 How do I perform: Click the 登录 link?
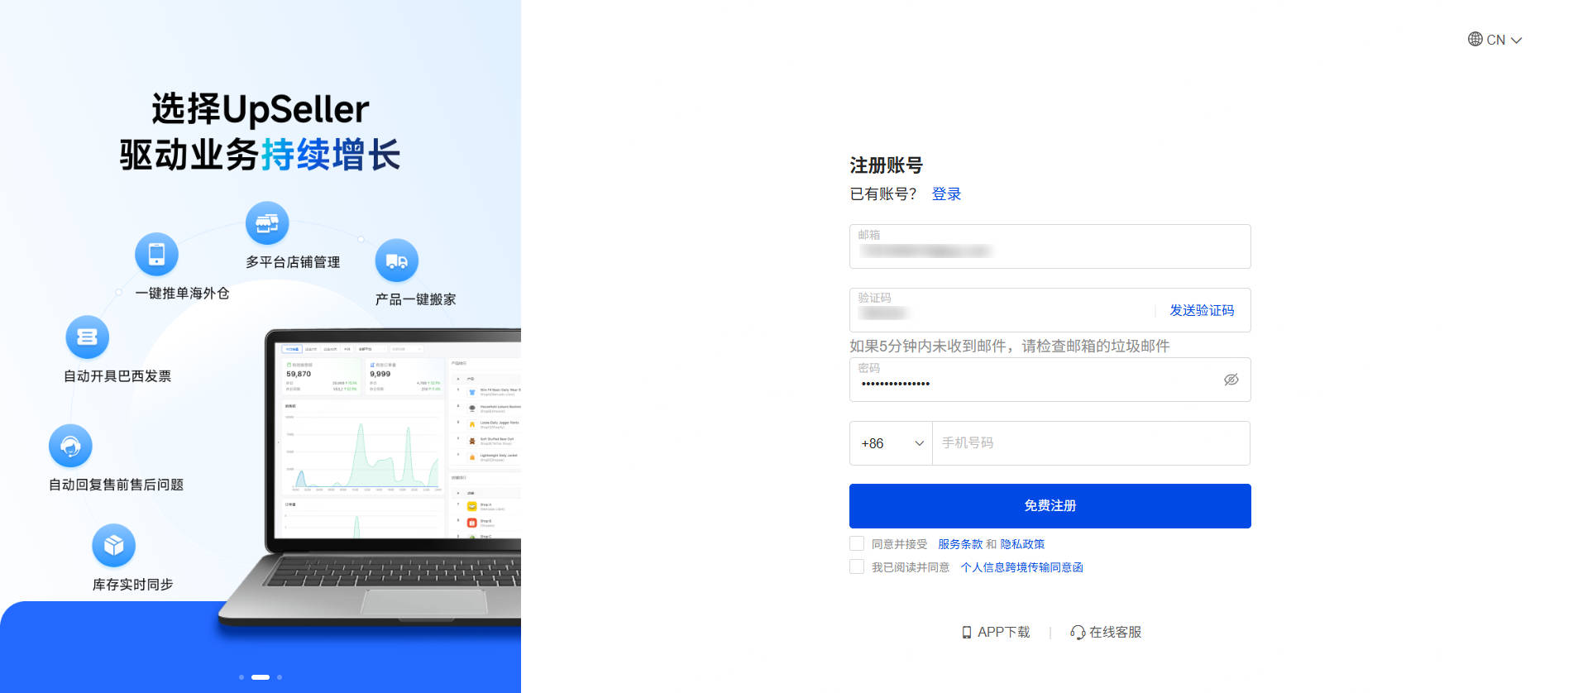click(x=946, y=194)
